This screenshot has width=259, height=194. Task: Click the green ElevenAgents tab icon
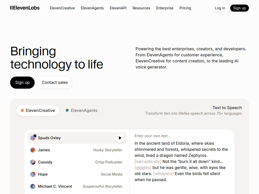67,110
